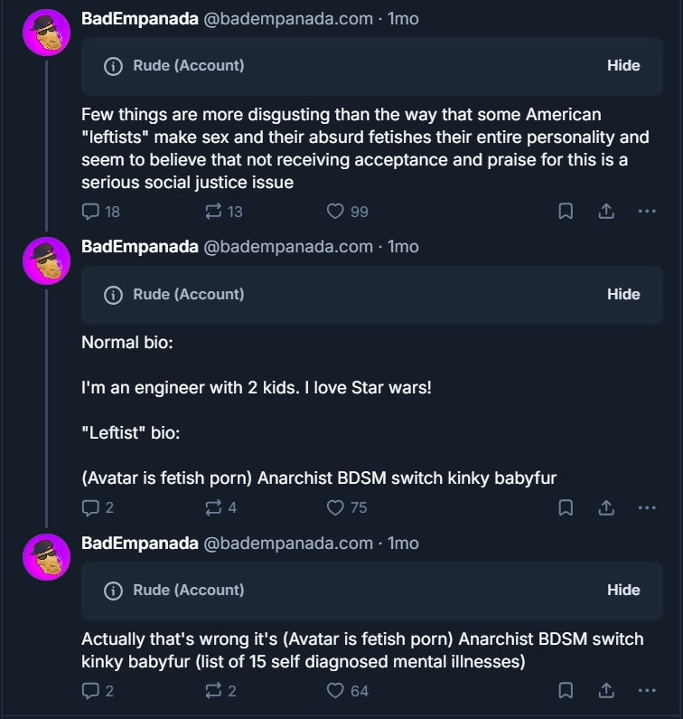
Task: Hide the Rude label on the second post
Action: (623, 294)
